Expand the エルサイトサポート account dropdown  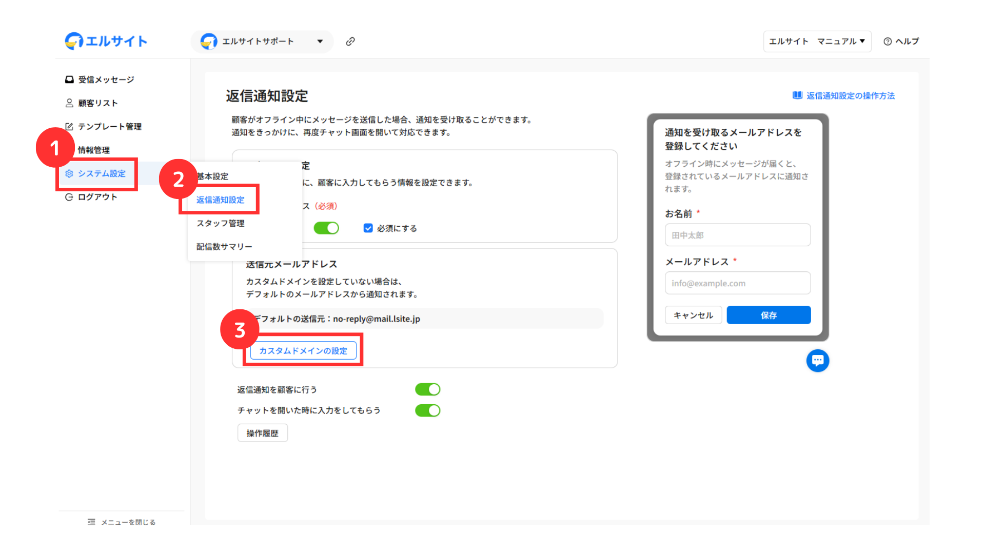pyautogui.click(x=320, y=42)
